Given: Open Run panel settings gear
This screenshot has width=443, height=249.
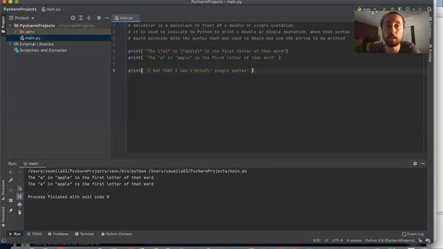Looking at the screenshot, I should (415, 163).
